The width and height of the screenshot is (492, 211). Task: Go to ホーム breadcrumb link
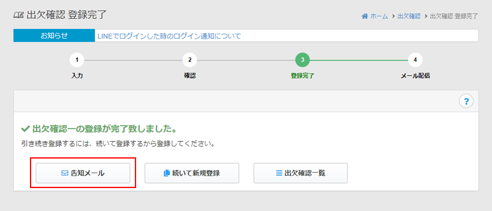[379, 16]
